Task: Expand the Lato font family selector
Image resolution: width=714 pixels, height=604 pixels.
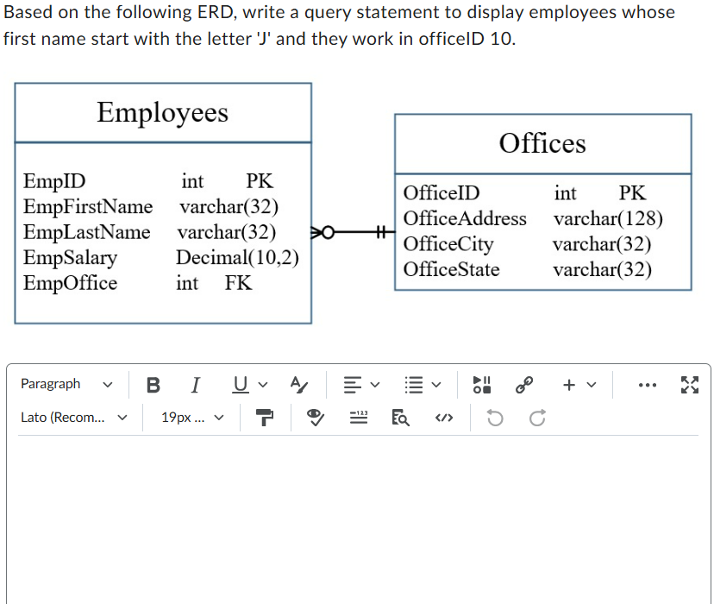Action: click(73, 417)
